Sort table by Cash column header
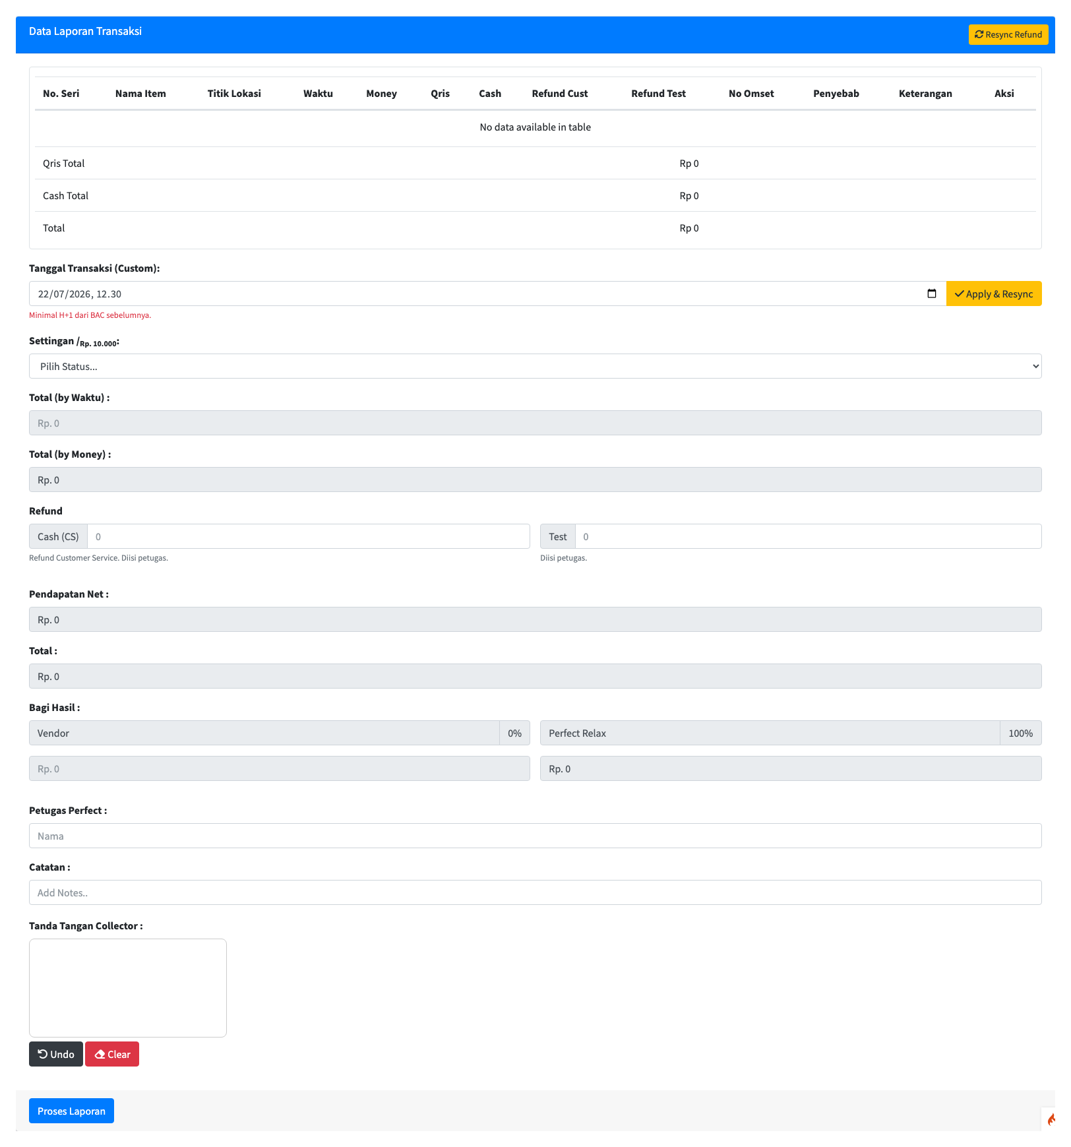 click(490, 94)
